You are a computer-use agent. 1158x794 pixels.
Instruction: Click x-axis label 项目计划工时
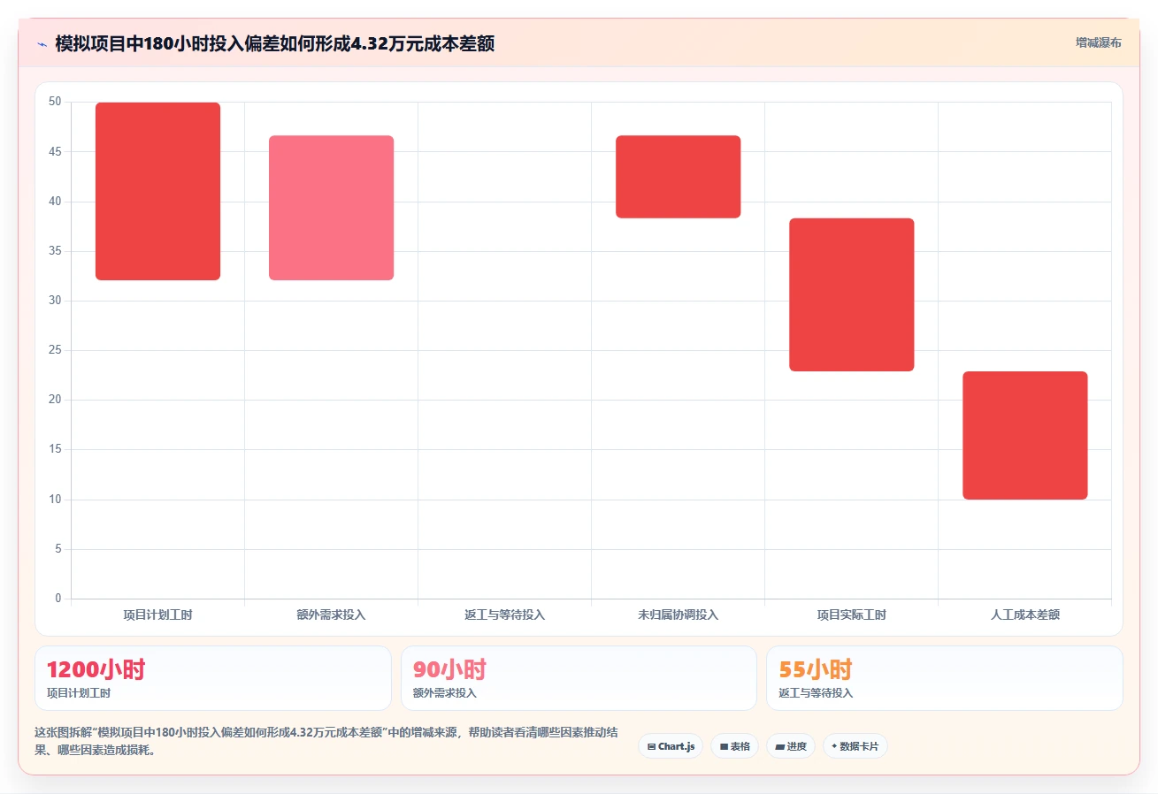[157, 615]
